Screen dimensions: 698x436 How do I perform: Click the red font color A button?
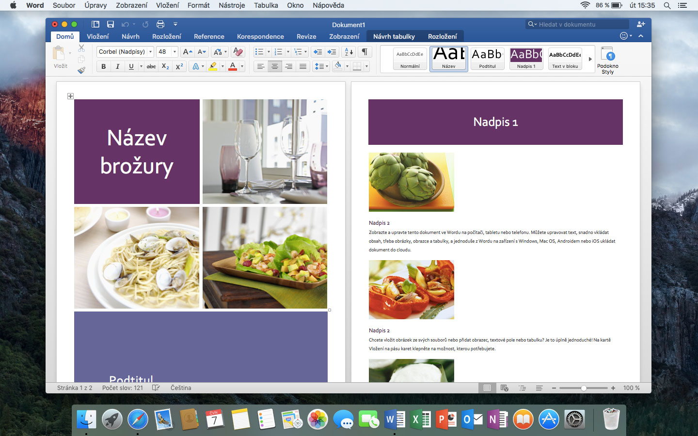[233, 66]
